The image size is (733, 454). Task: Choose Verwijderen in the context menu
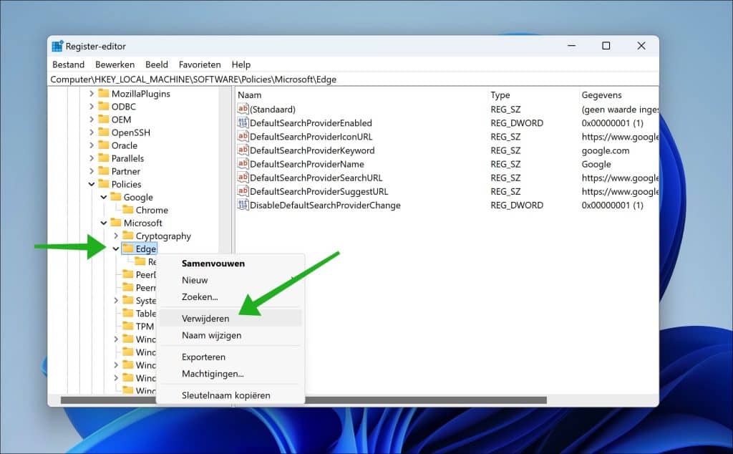[x=230, y=319]
